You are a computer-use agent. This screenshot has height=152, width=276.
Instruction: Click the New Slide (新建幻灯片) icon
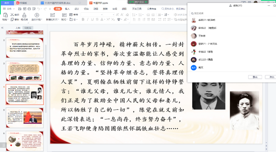(x=52, y=15)
